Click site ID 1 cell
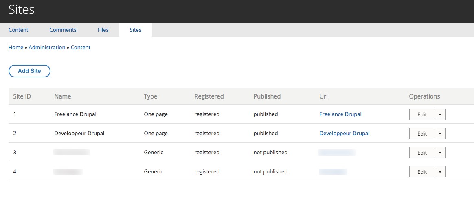 15,114
